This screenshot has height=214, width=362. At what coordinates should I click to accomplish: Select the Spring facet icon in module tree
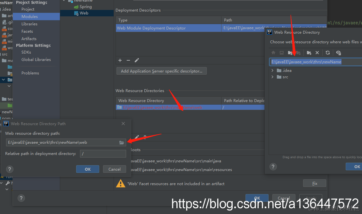point(76,7)
